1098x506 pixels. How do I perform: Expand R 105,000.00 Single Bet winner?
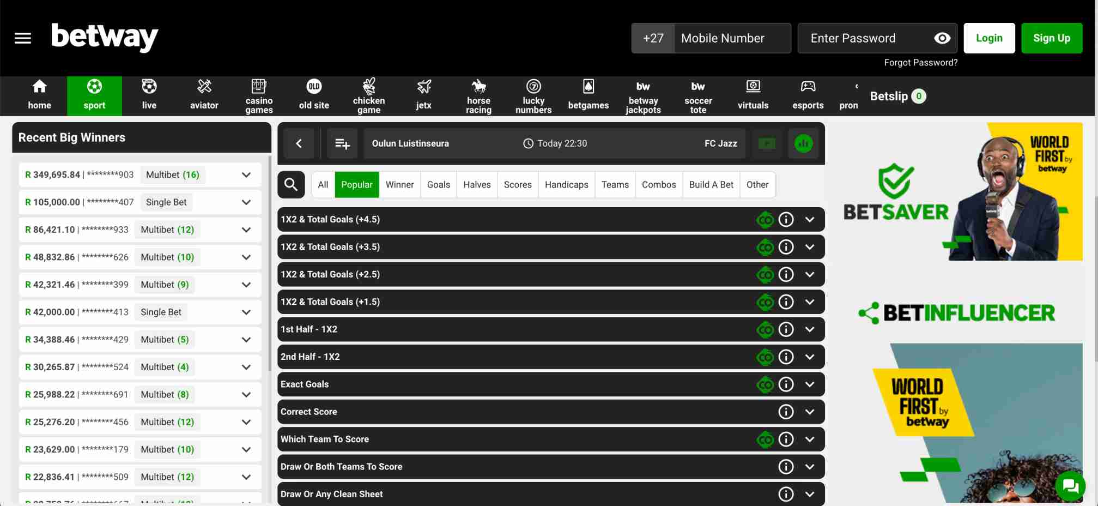click(x=246, y=202)
